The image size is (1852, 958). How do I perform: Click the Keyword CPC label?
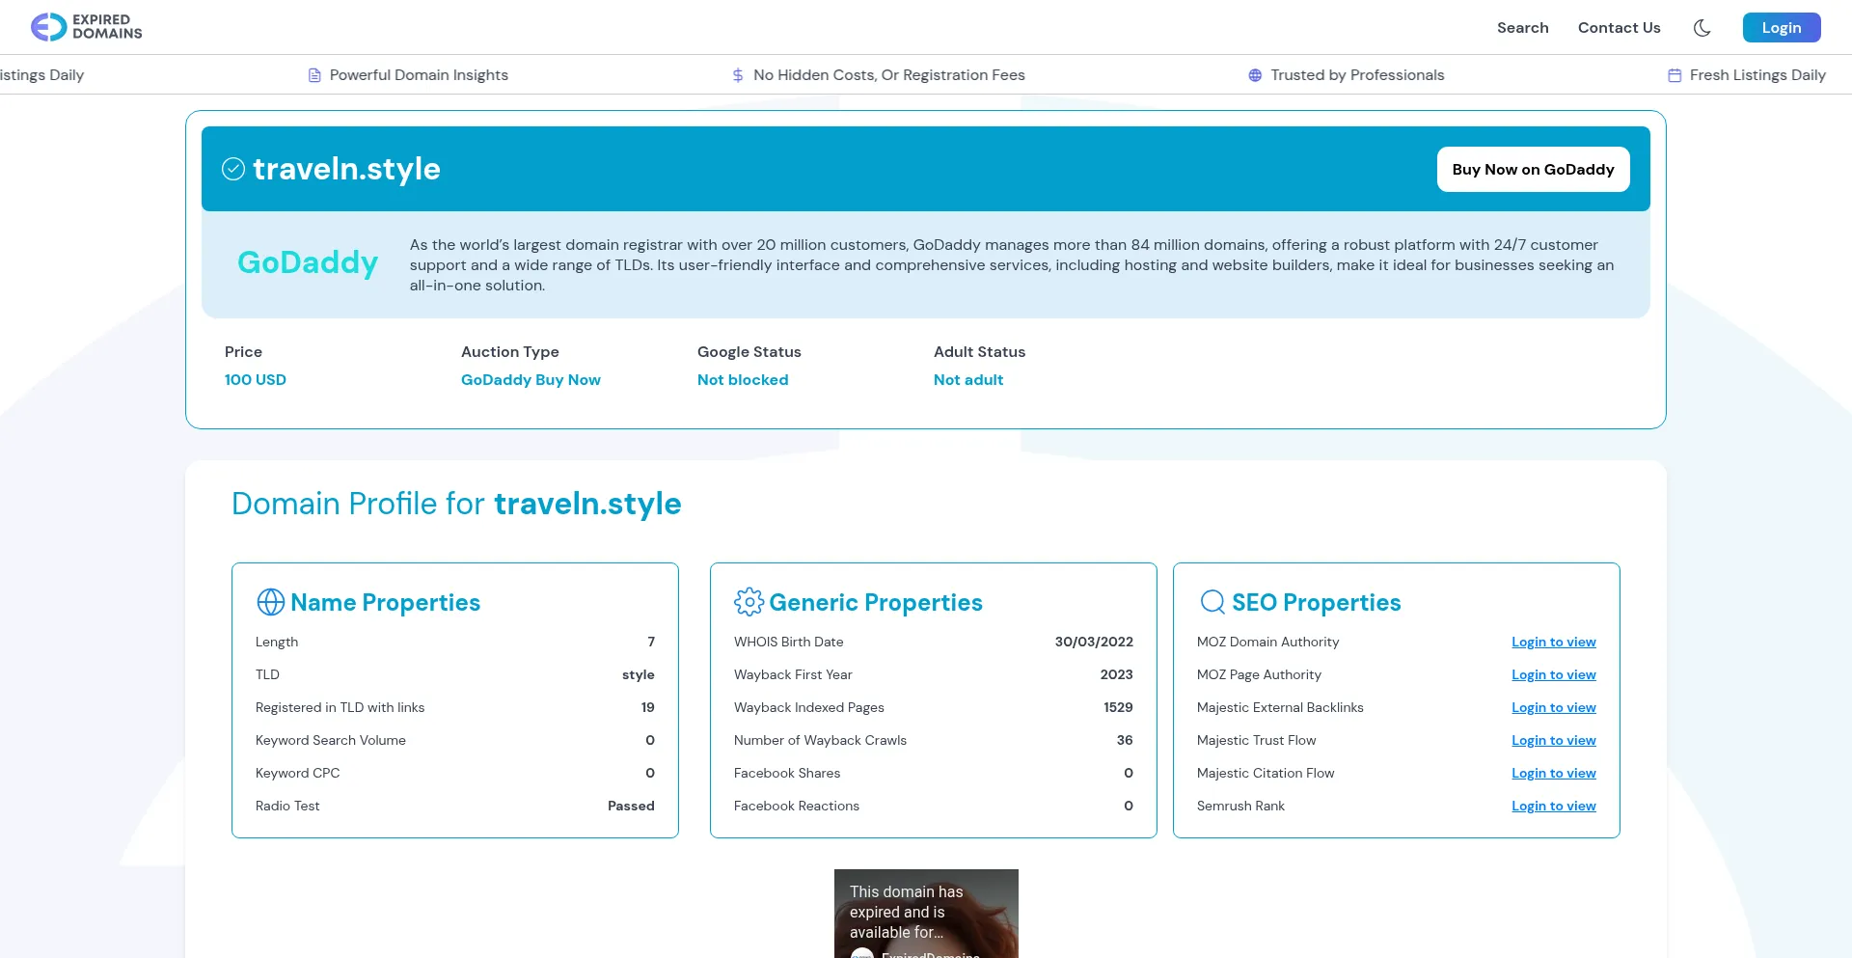297,773
